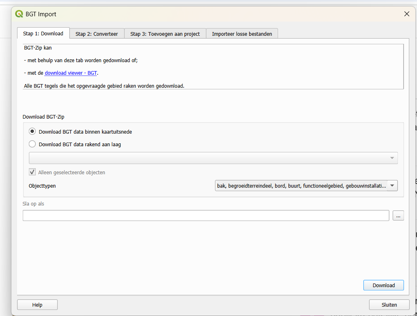Click the QGIS logo in title bar

coord(19,14)
